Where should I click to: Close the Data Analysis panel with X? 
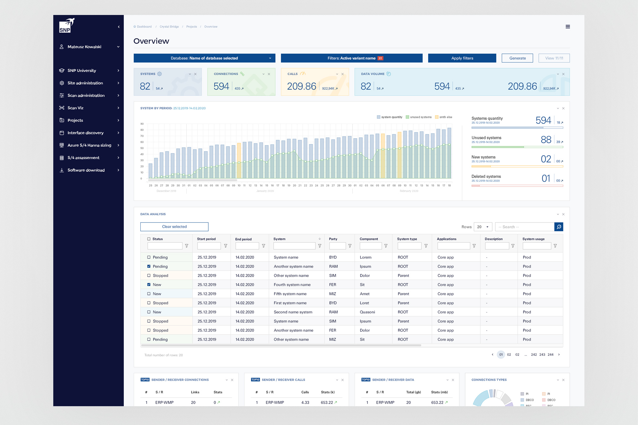[x=563, y=214]
